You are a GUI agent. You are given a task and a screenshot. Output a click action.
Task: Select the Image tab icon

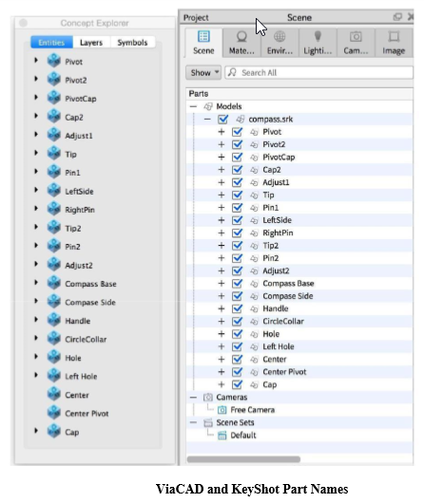pos(394,37)
